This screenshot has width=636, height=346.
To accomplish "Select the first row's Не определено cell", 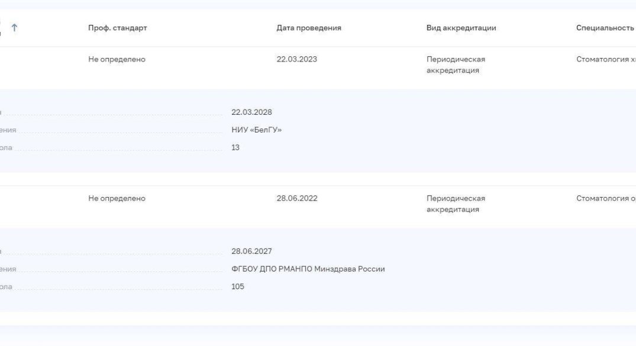I will (x=117, y=59).
